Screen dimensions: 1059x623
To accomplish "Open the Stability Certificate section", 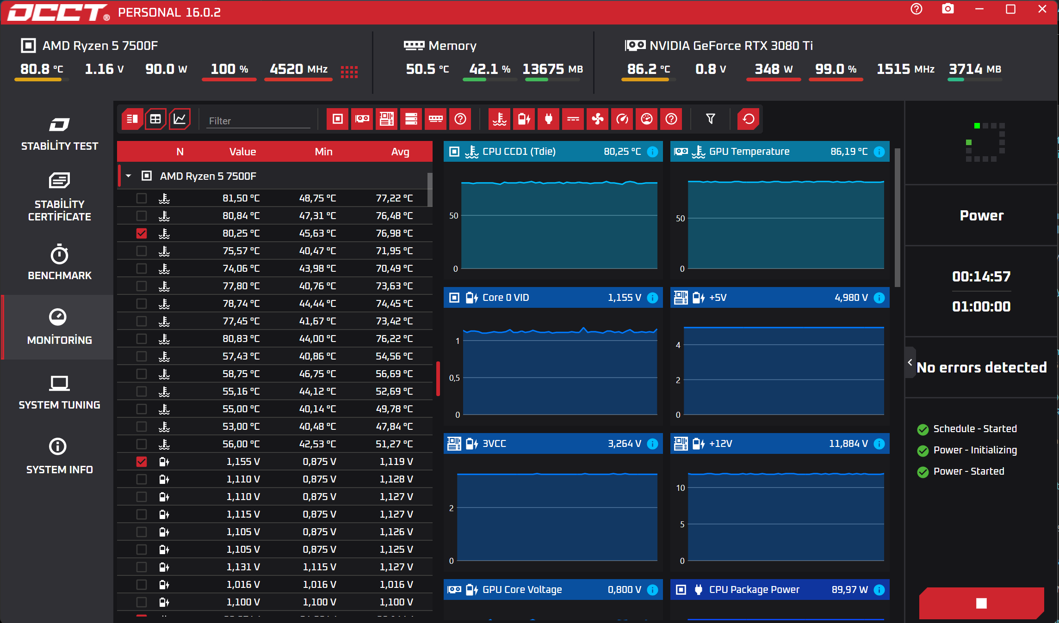I will [59, 197].
